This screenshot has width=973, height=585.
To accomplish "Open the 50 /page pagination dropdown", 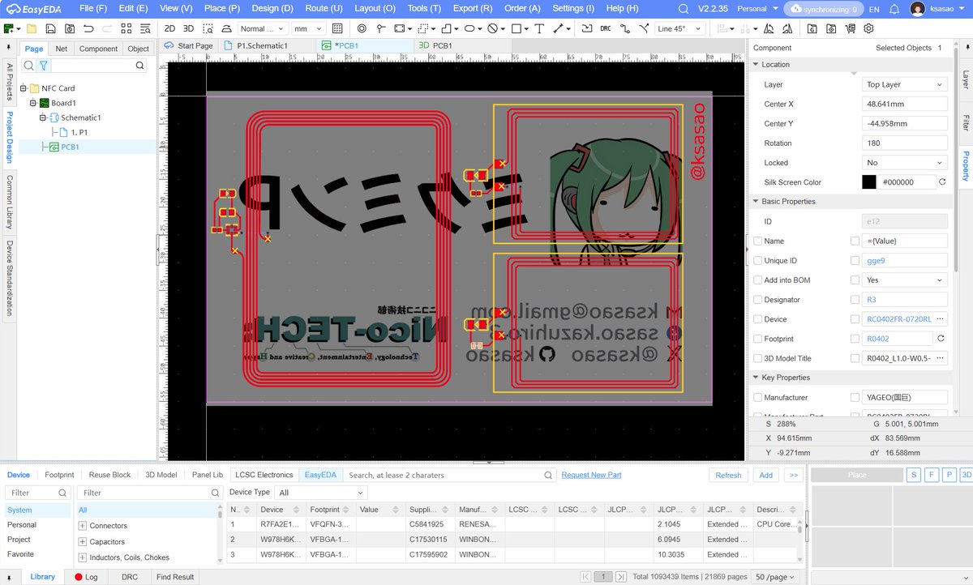I will [777, 577].
